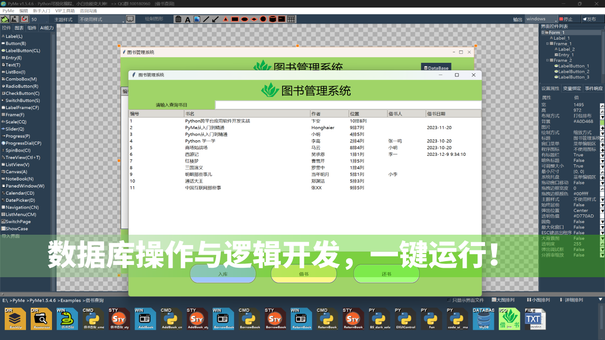The image size is (605, 340).
Task: Select the Cylinder shape drawing tool
Action: (x=272, y=19)
